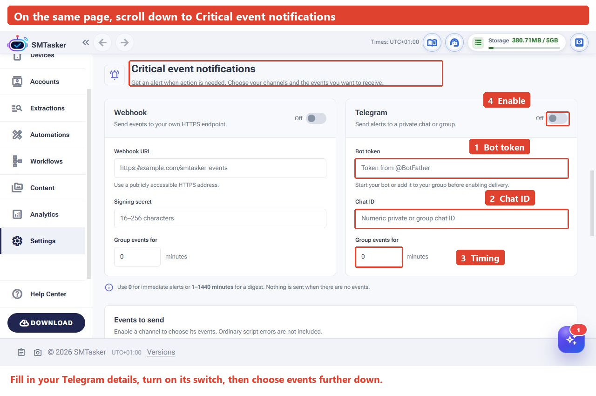
Task: Click the green storage icon
Action: tap(478, 42)
